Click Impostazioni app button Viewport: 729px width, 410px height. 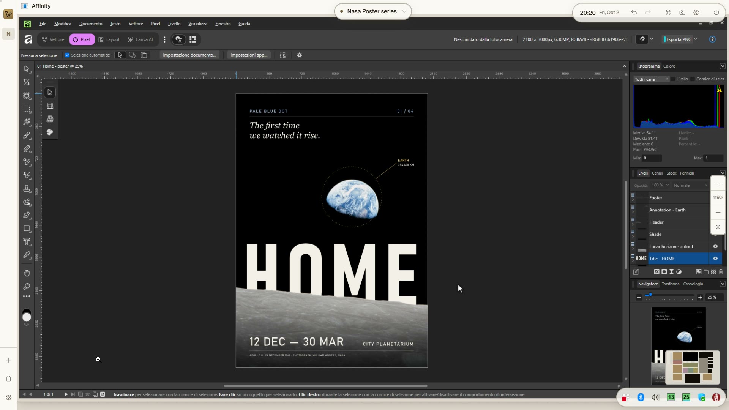point(249,55)
